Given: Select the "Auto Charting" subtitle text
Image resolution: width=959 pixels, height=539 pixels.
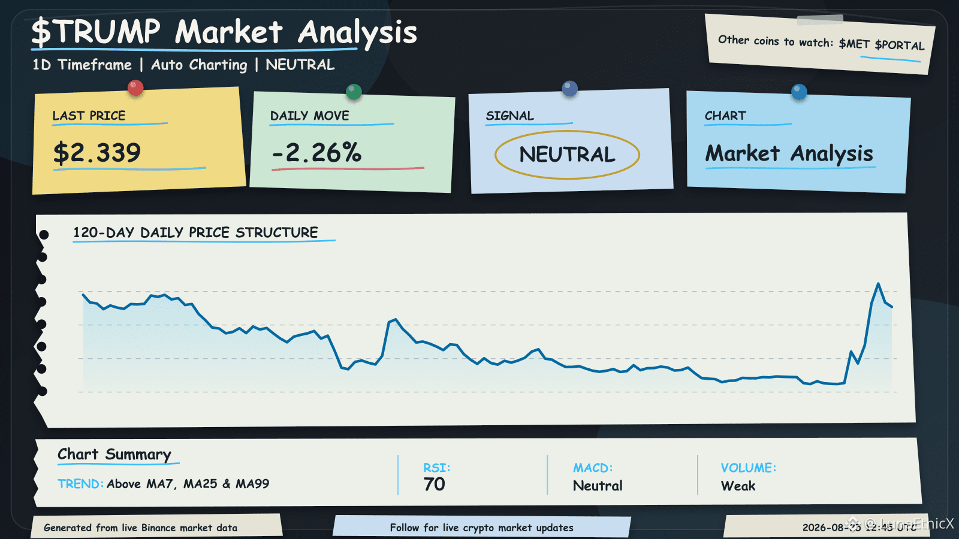Looking at the screenshot, I should click(199, 65).
